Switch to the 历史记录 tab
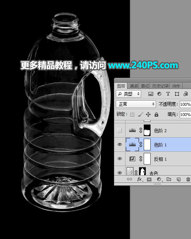 pos(160,86)
